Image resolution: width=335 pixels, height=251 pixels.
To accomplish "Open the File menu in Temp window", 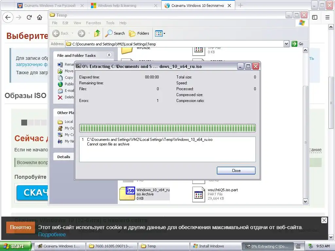I will 55,23.
